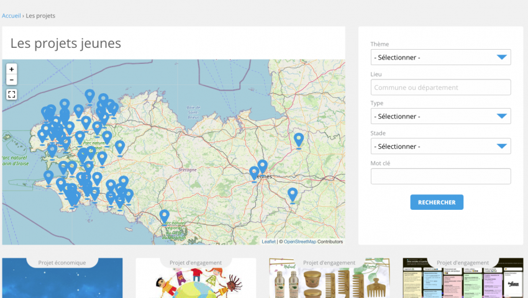Open the Stade dropdown
The height and width of the screenshot is (298, 528).
click(x=440, y=146)
